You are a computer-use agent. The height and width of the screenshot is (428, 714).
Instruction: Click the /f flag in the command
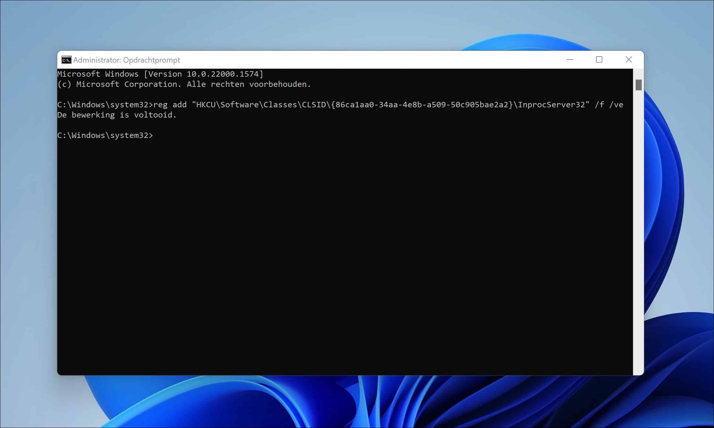[x=599, y=104]
